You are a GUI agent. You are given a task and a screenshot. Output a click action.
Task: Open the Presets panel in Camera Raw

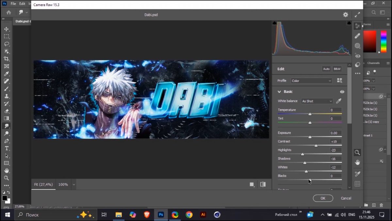[x=357, y=65]
